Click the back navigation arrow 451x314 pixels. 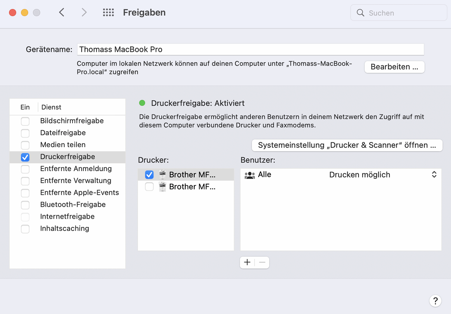click(x=62, y=12)
